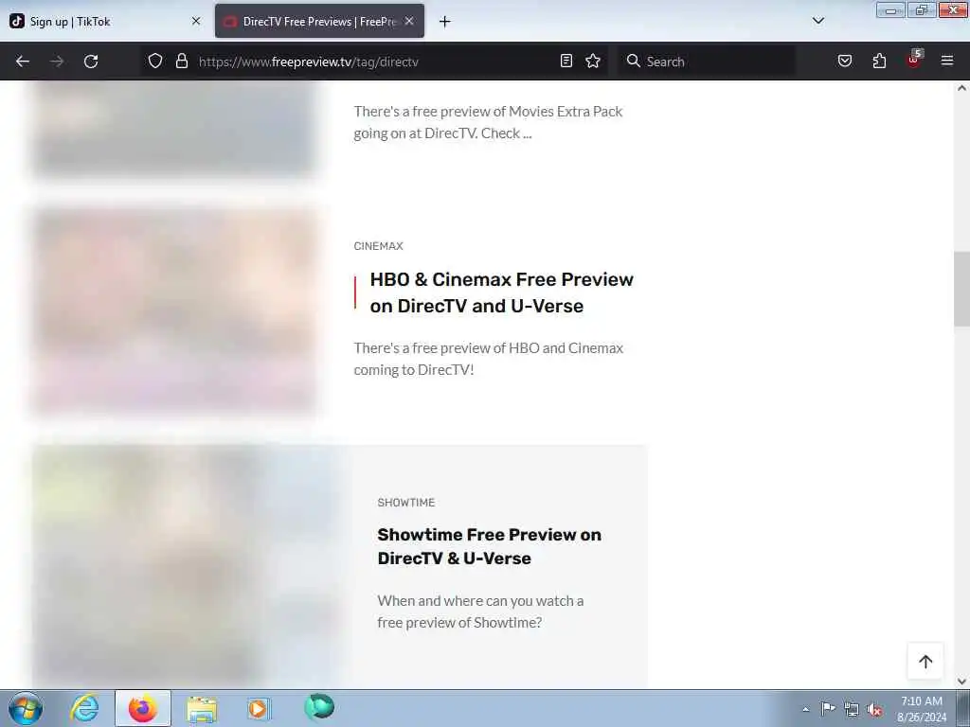
Task: Click the SHOWTIME category label
Action: point(406,503)
